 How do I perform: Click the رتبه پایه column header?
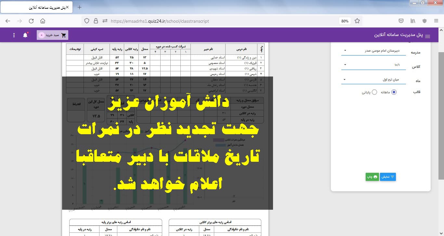point(117,49)
